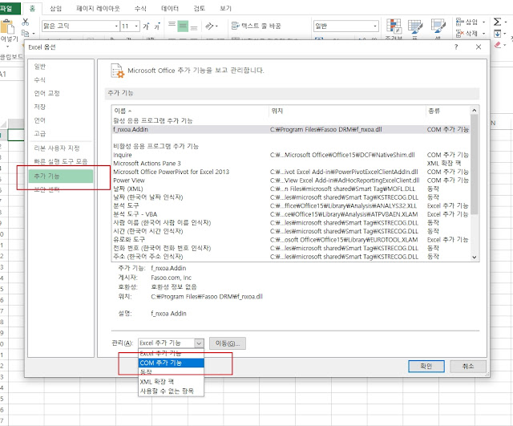Click the 이동(G)... button

tap(228, 343)
